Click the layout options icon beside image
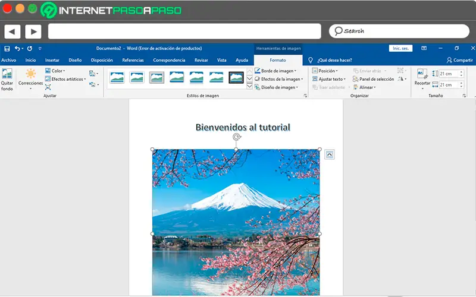 point(330,154)
